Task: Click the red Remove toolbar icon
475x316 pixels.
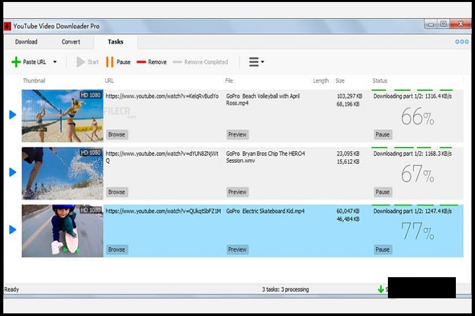Action: coord(141,62)
